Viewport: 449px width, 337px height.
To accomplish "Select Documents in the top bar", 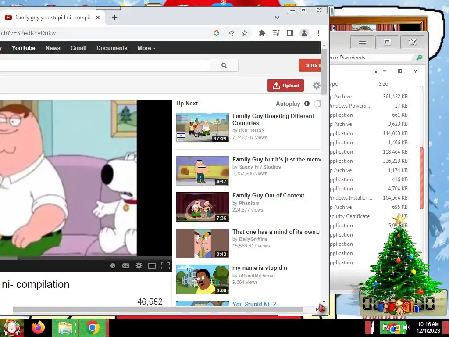I will [x=112, y=48].
